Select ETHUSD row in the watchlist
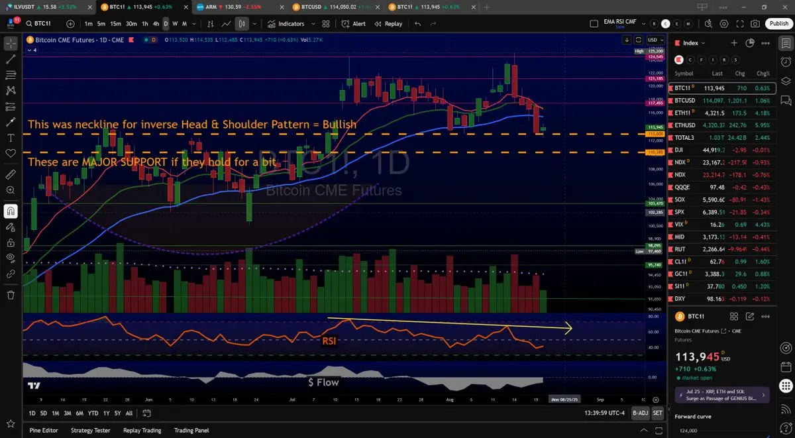Image resolution: width=795 pixels, height=438 pixels. tap(721, 125)
